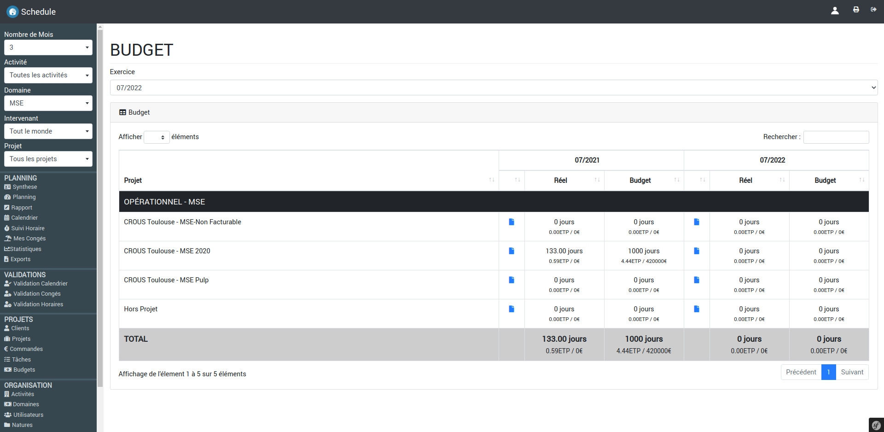Click the Précédent pagination button
This screenshot has width=884, height=432.
coord(801,372)
